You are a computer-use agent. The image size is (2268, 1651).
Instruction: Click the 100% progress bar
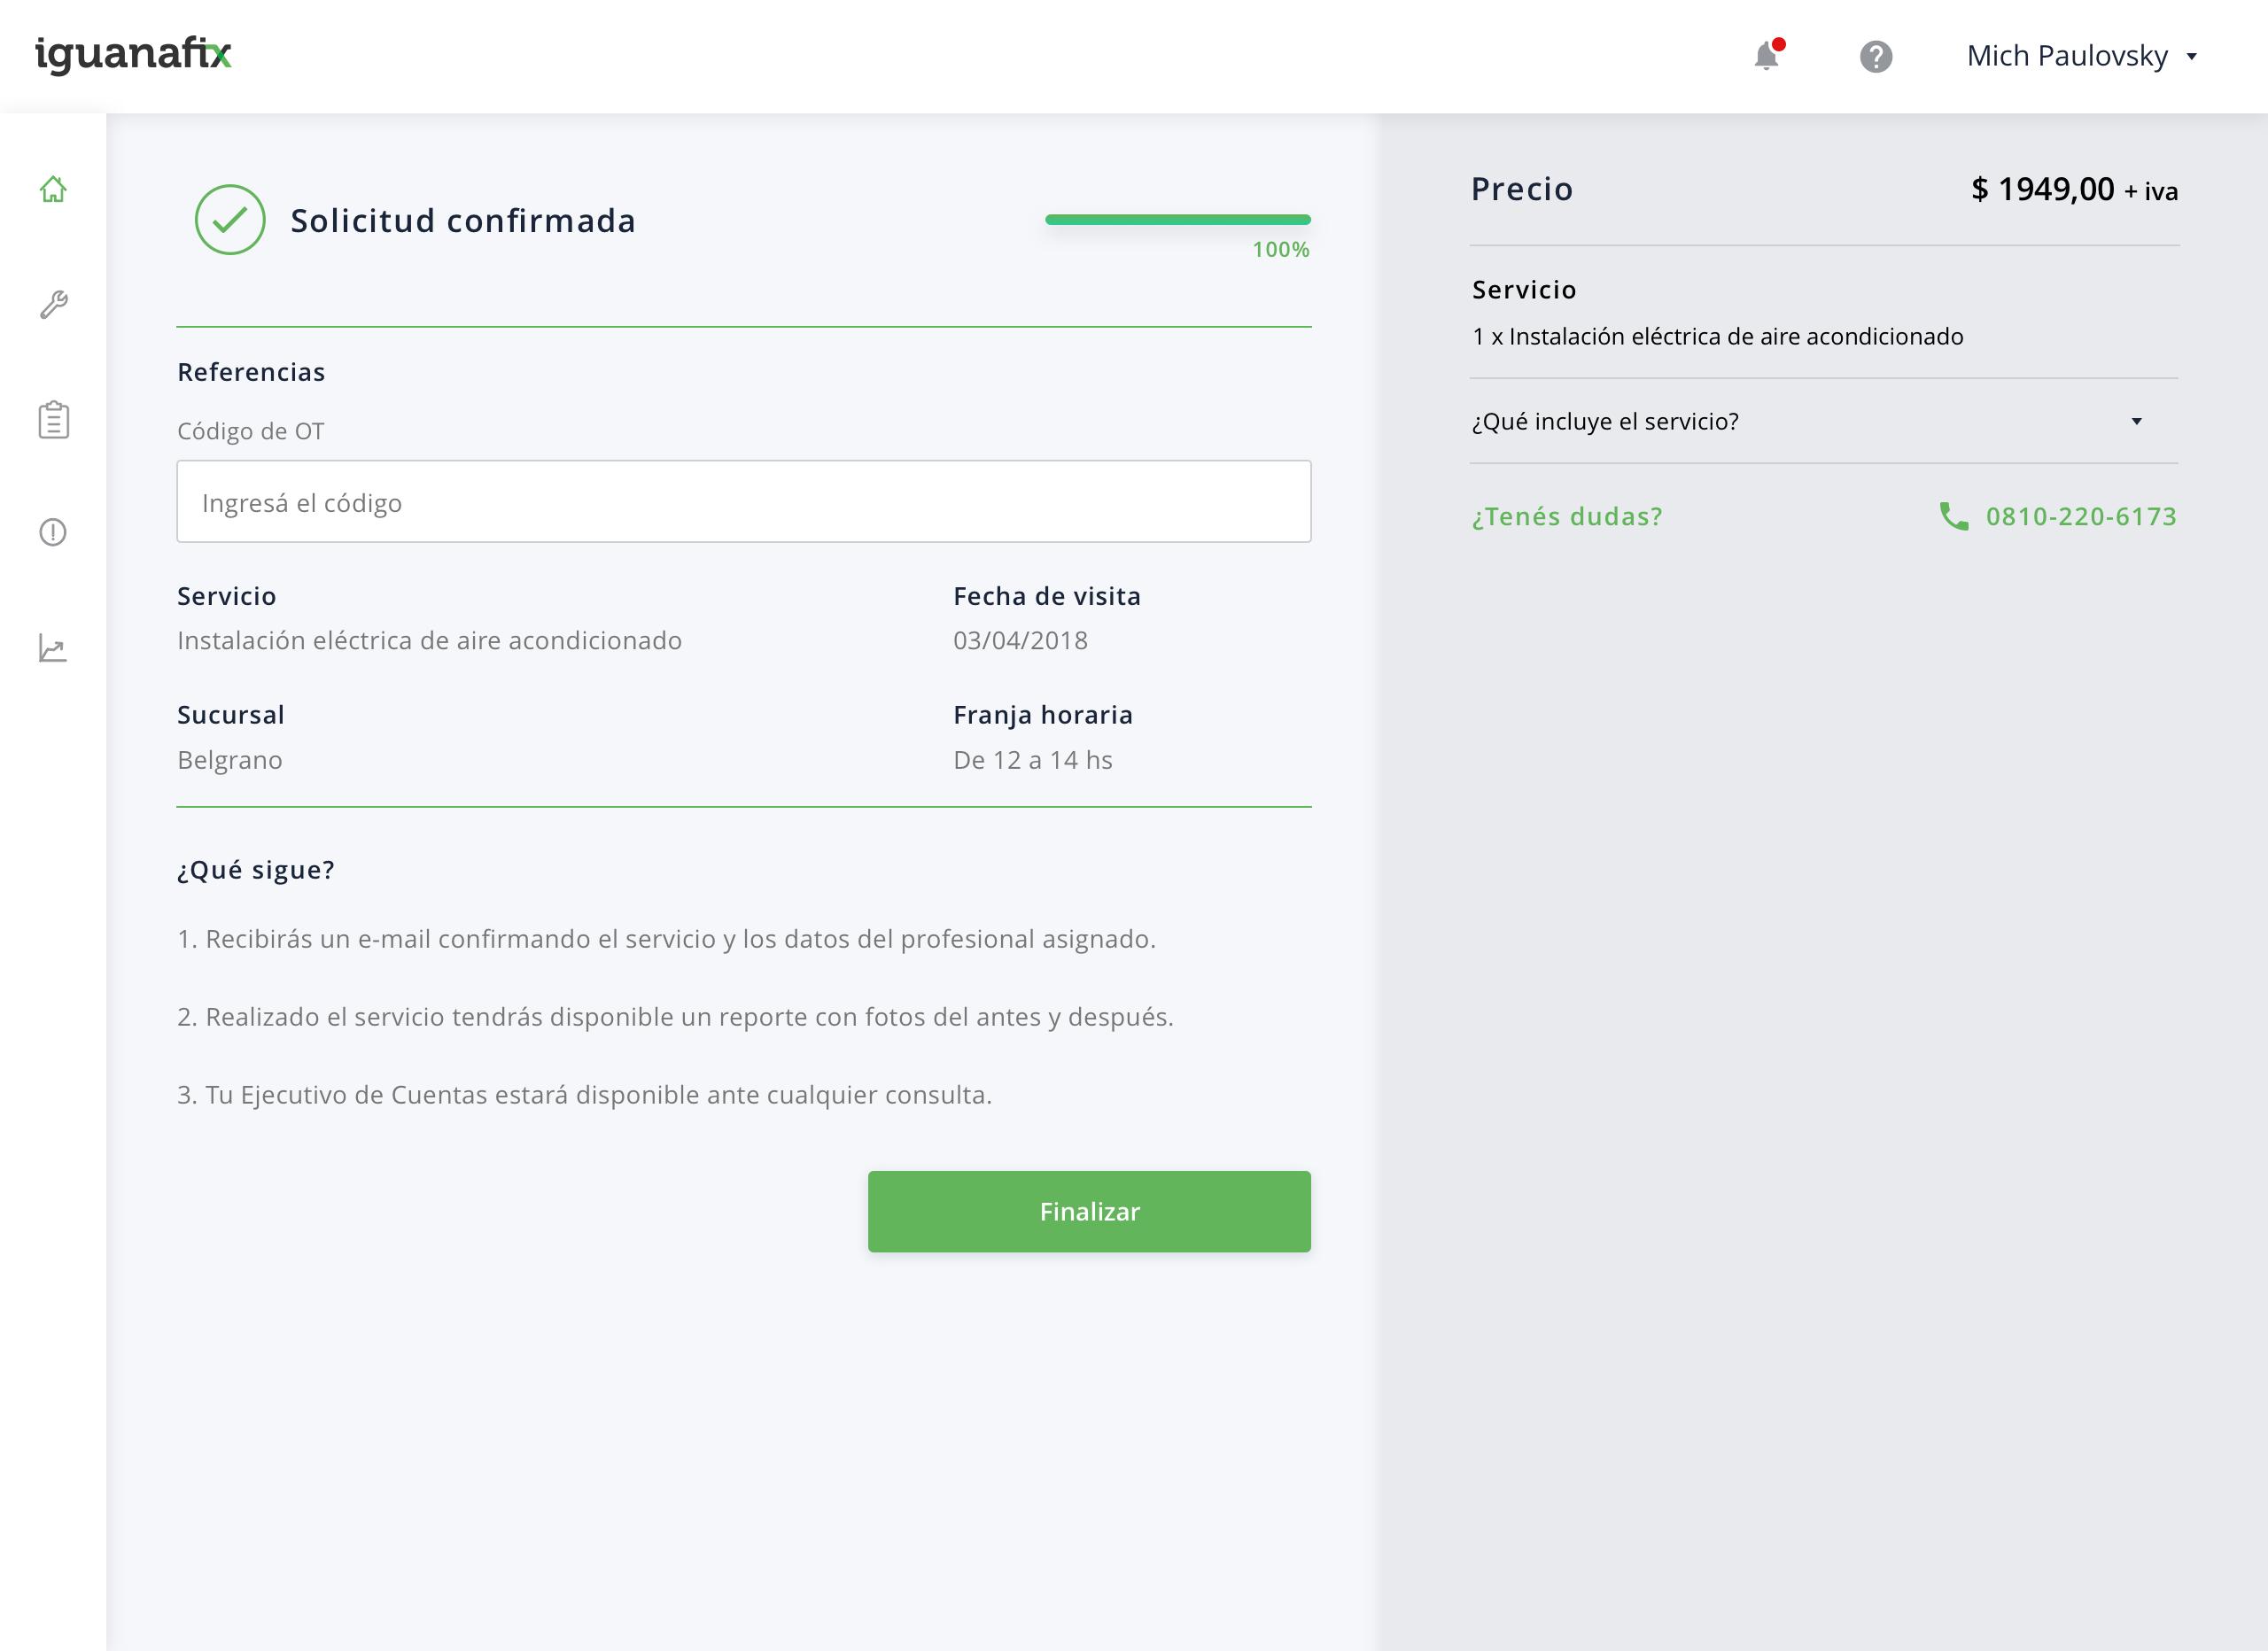click(x=1177, y=220)
